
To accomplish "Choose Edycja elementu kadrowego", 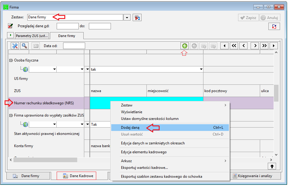I will [170, 152].
